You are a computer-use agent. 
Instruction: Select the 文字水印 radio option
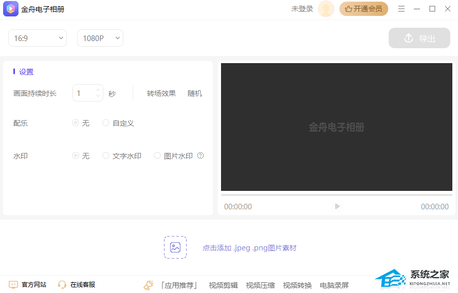pyautogui.click(x=106, y=155)
